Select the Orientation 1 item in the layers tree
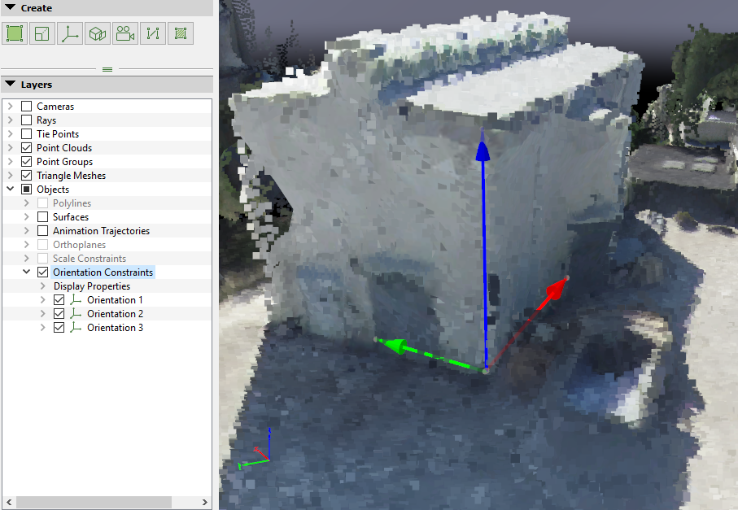Image resolution: width=738 pixels, height=510 pixels. click(x=115, y=300)
